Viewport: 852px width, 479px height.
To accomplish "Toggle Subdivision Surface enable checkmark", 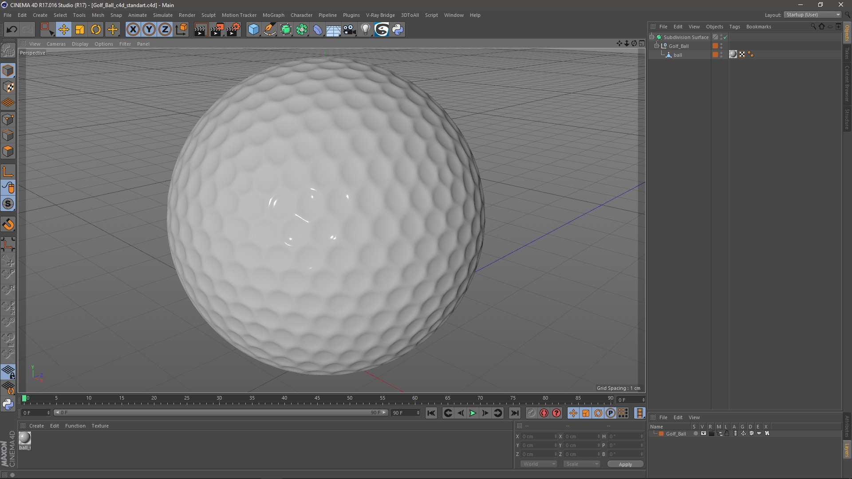I will pos(725,37).
